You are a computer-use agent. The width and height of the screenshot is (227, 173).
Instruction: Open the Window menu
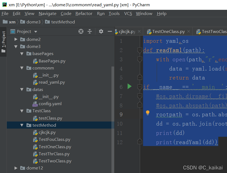[x=144, y=14]
